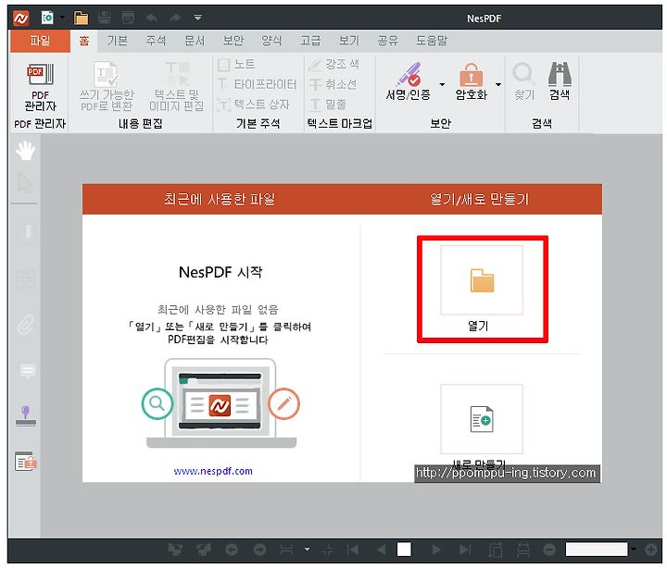Click the 검색 binoculars icon
The image size is (667, 568).
tap(560, 73)
